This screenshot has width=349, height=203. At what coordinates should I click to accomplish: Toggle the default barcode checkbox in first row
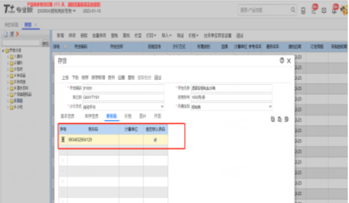pyautogui.click(x=155, y=140)
